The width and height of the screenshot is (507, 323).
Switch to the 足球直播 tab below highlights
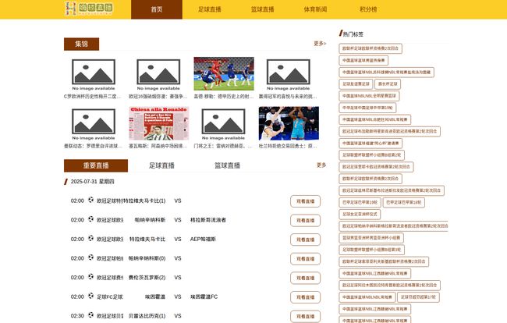tap(161, 165)
